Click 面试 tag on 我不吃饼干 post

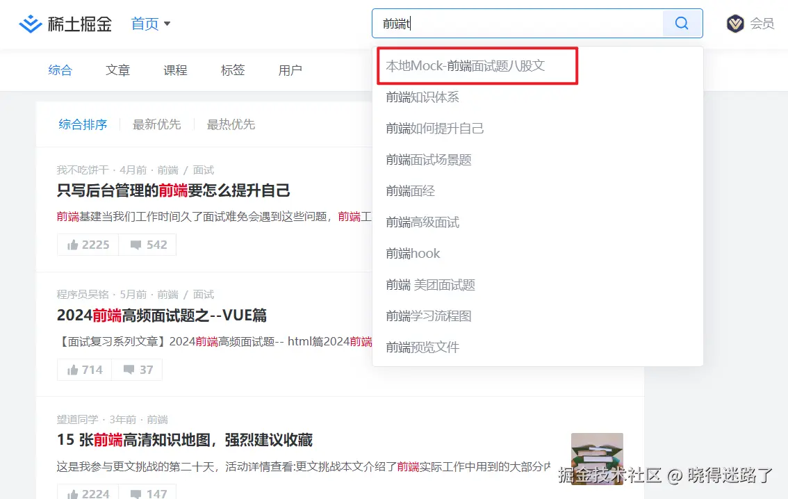pyautogui.click(x=204, y=170)
